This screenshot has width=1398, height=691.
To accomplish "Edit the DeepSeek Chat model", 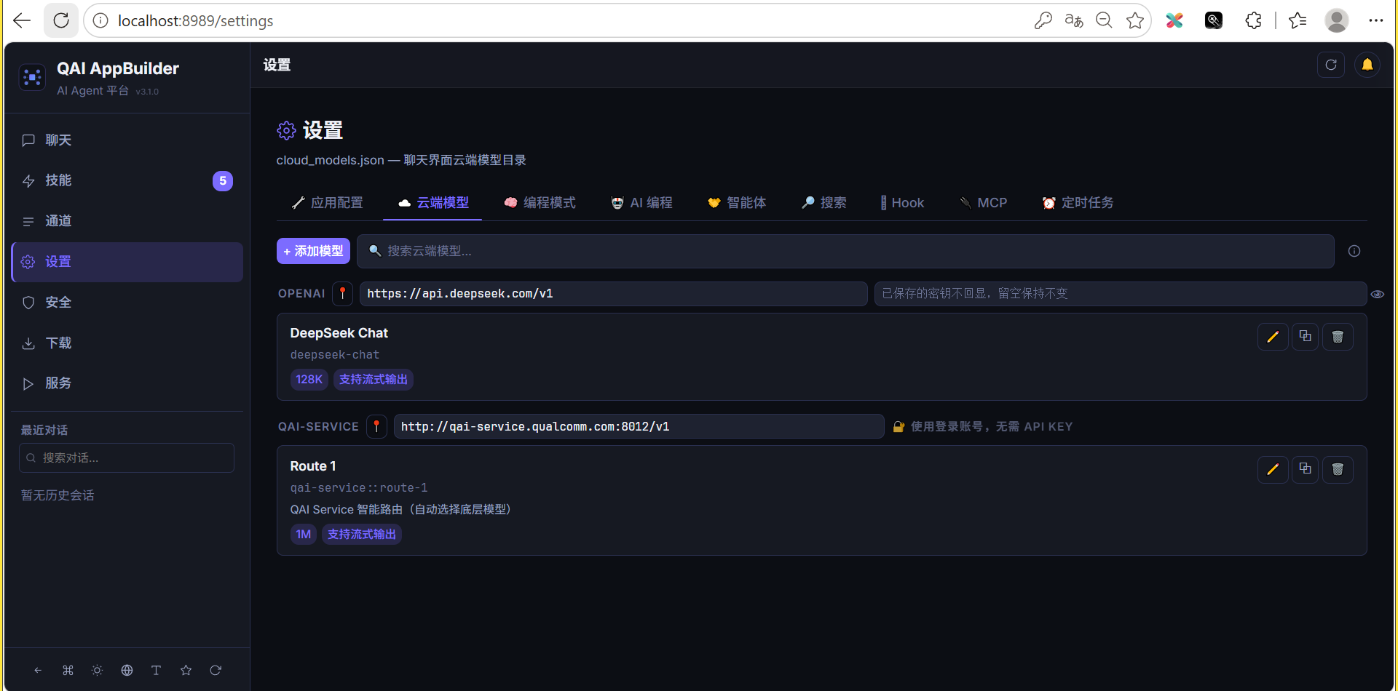I will (1273, 337).
